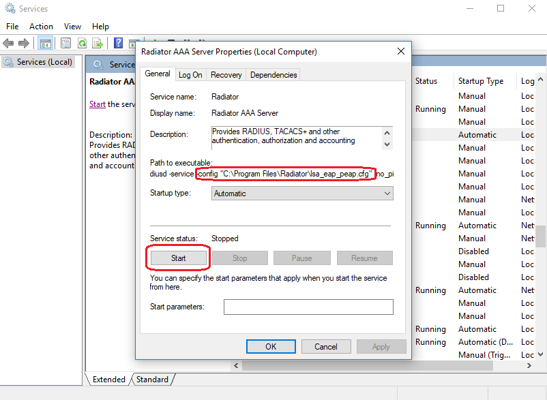Screen dimensions: 547x400
Task: Click the disabled Resume button
Action: 364,258
